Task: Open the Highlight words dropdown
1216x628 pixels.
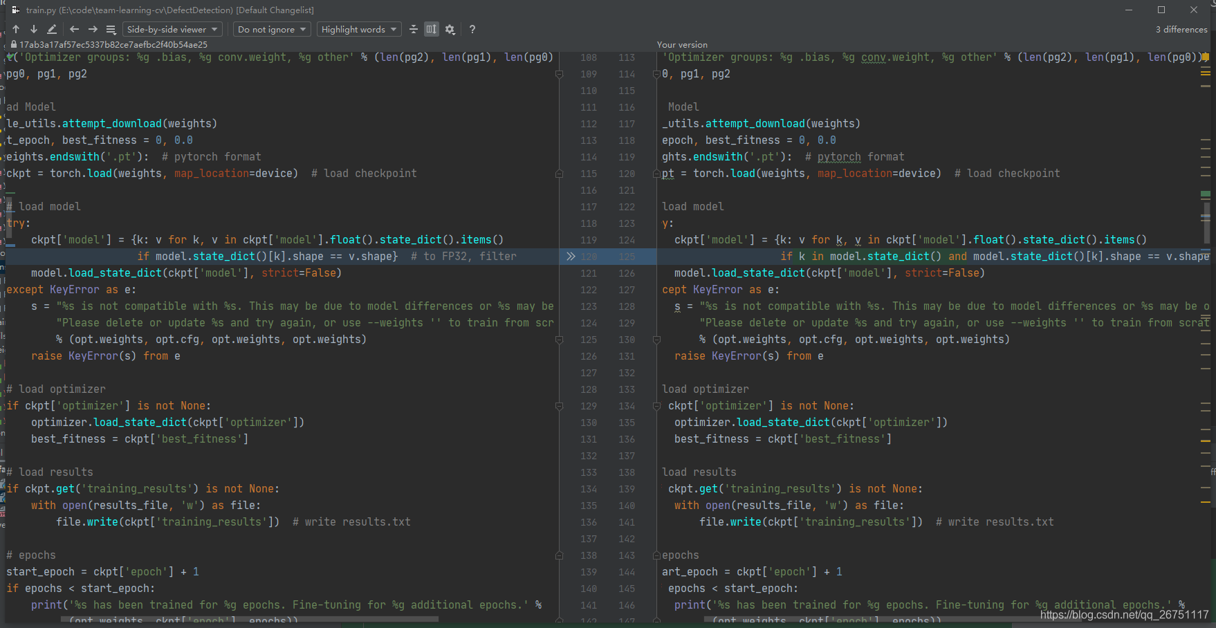Action: click(x=359, y=29)
